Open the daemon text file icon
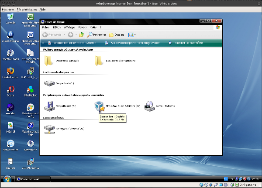Image resolution: width=262 pixels, height=188 pixels. click(10, 164)
